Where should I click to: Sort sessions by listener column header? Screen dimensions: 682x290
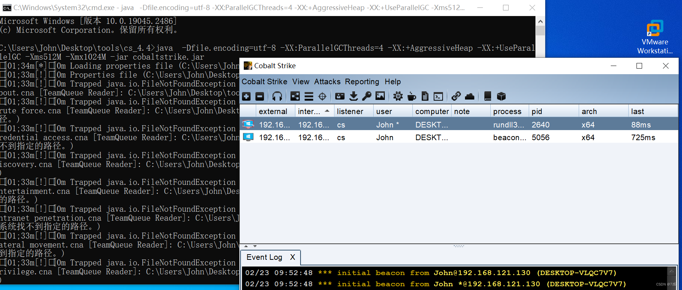coord(353,111)
